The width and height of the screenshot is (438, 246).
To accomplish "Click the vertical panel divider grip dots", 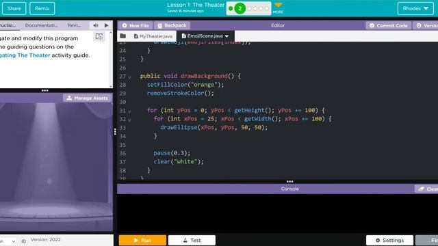I will 115,132.
